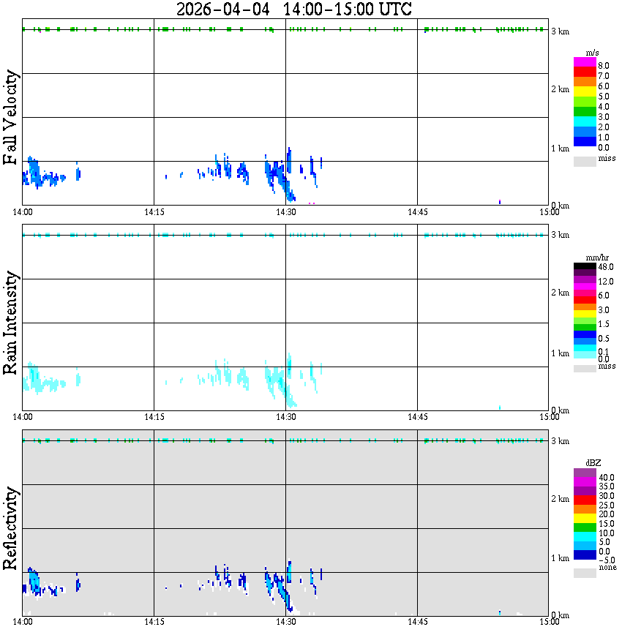Click the "Reflectivity" vertical axis title
Viewport: 622px width, 635px height.
point(10,528)
